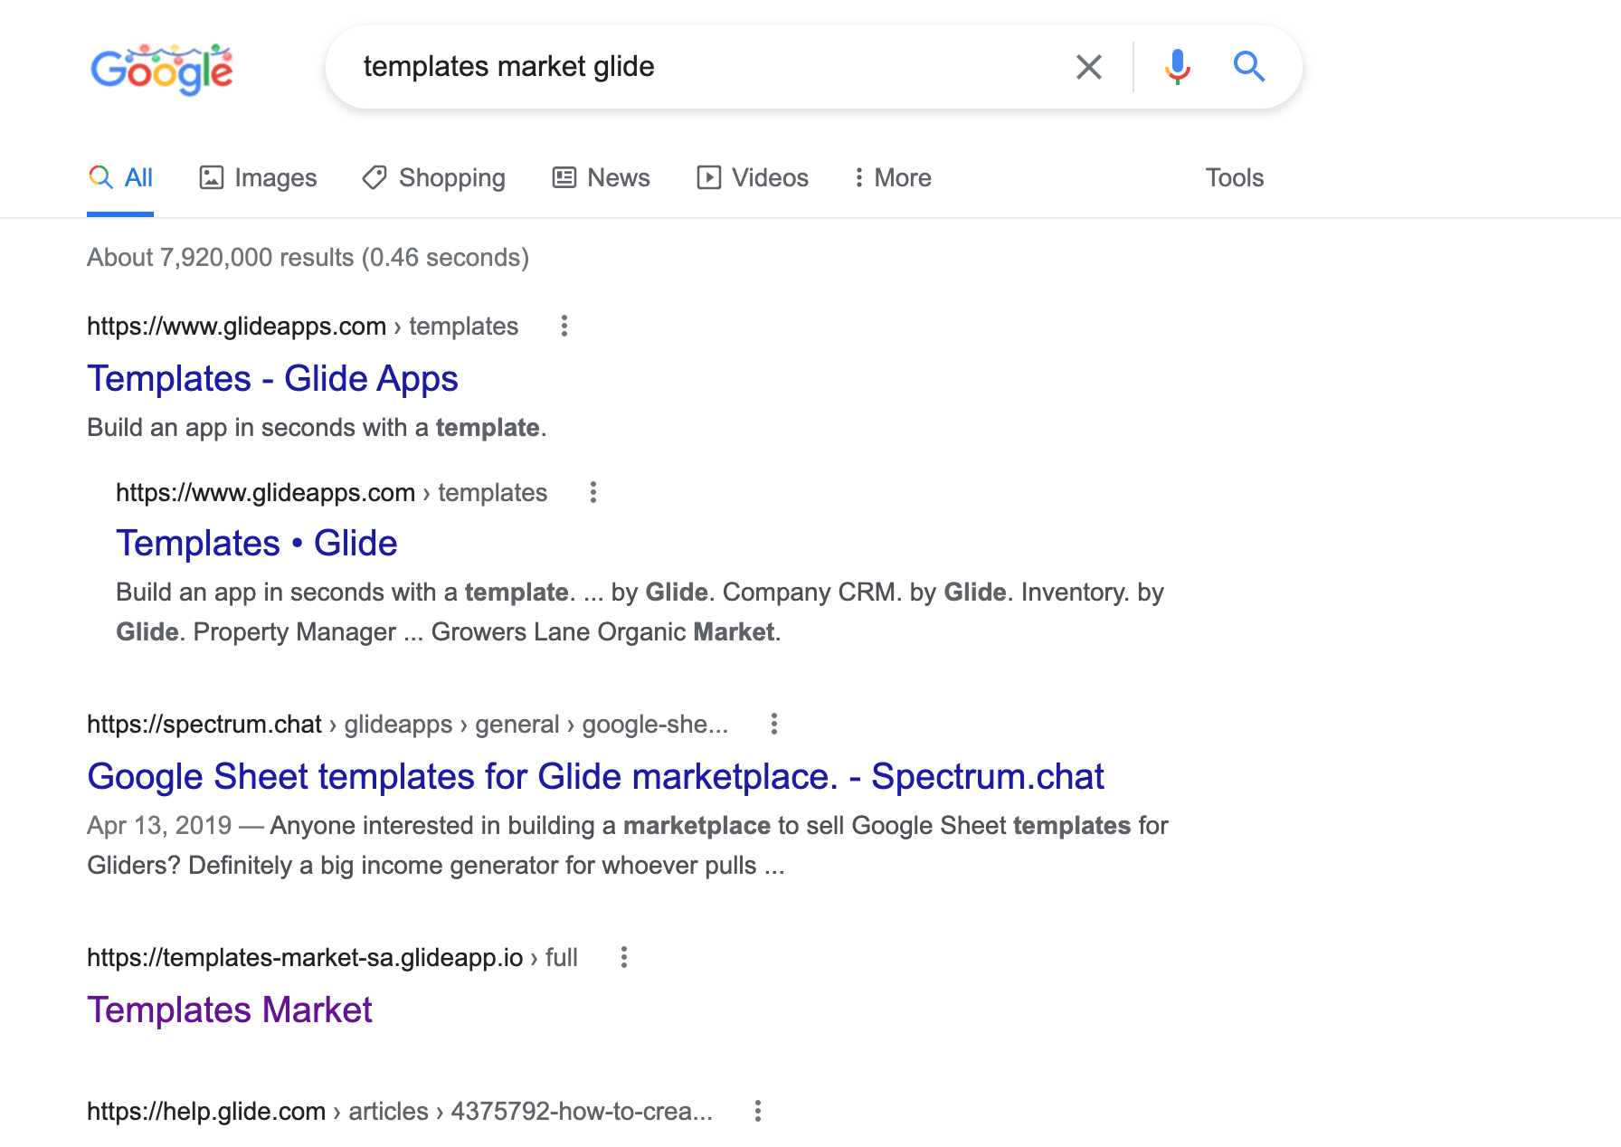The height and width of the screenshot is (1147, 1621).
Task: Open options dots for indented Templates • Glide result
Action: [592, 492]
